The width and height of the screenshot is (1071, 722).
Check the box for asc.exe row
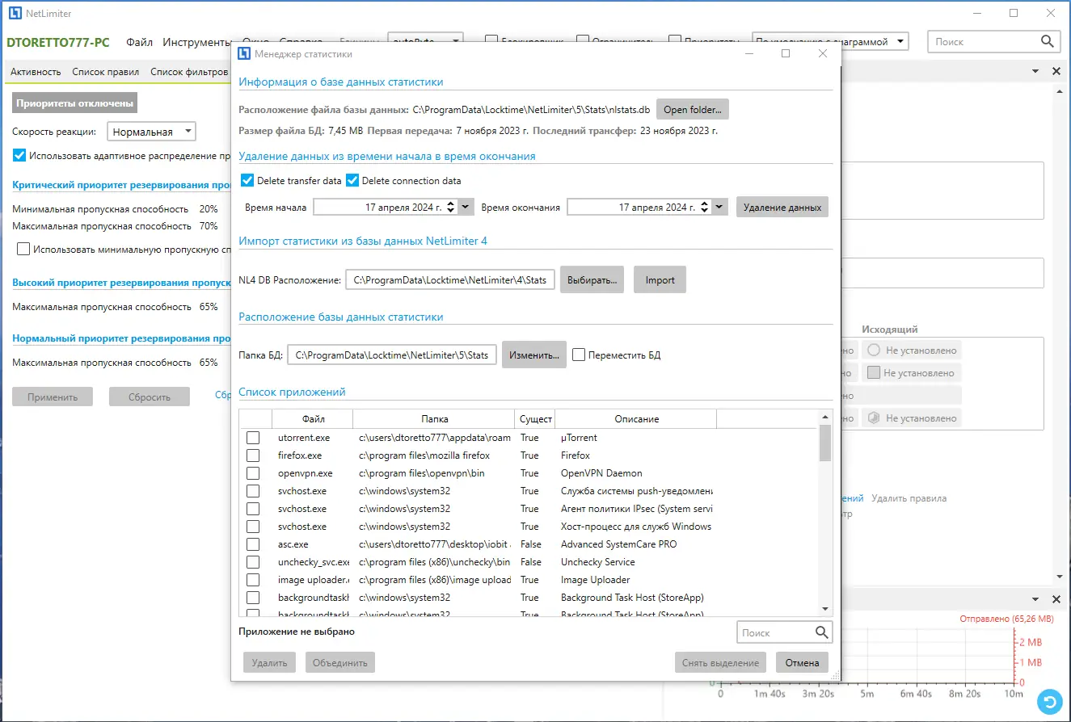(x=253, y=544)
